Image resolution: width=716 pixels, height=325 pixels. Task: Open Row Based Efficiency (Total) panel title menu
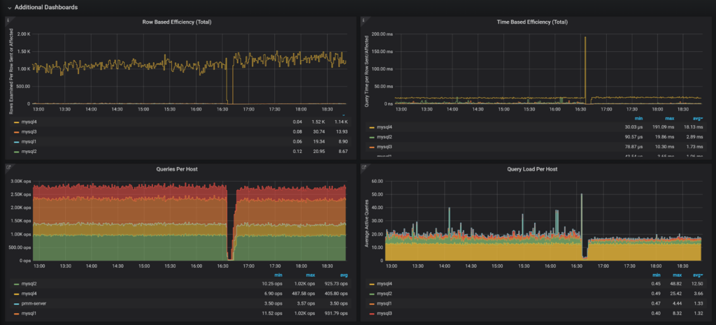click(x=178, y=22)
